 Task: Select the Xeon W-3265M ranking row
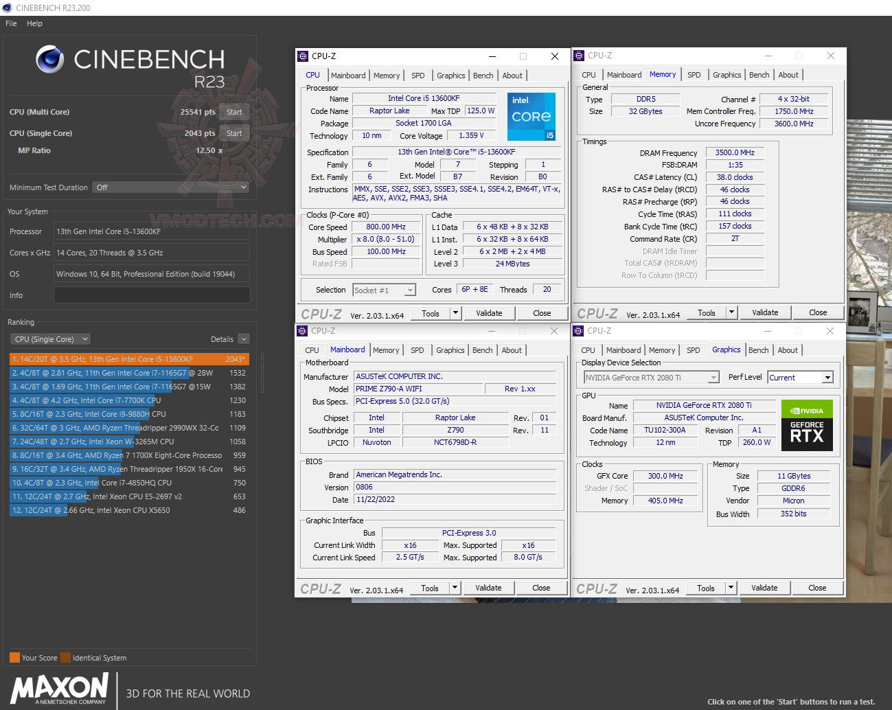coord(129,442)
